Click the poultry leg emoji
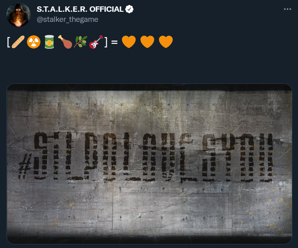This screenshot has width=298, height=248. (x=65, y=42)
